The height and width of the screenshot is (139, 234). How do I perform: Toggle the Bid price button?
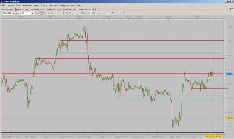pos(42,13)
